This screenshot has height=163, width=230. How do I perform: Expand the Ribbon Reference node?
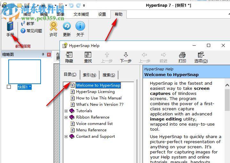(x=66, y=117)
